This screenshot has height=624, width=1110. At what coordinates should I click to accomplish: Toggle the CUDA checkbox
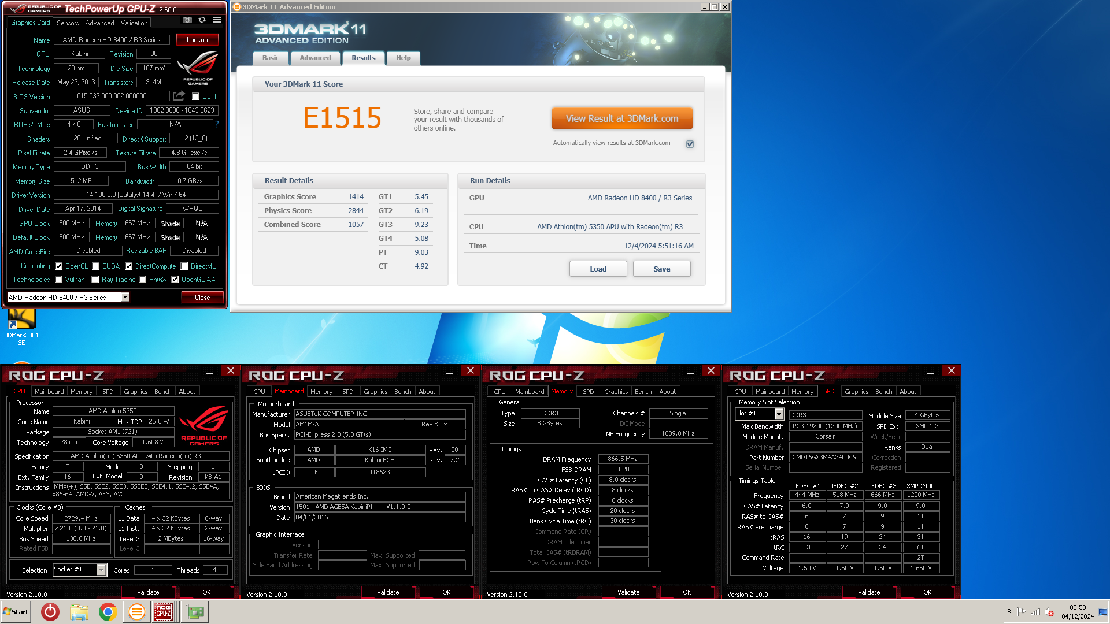[96, 266]
